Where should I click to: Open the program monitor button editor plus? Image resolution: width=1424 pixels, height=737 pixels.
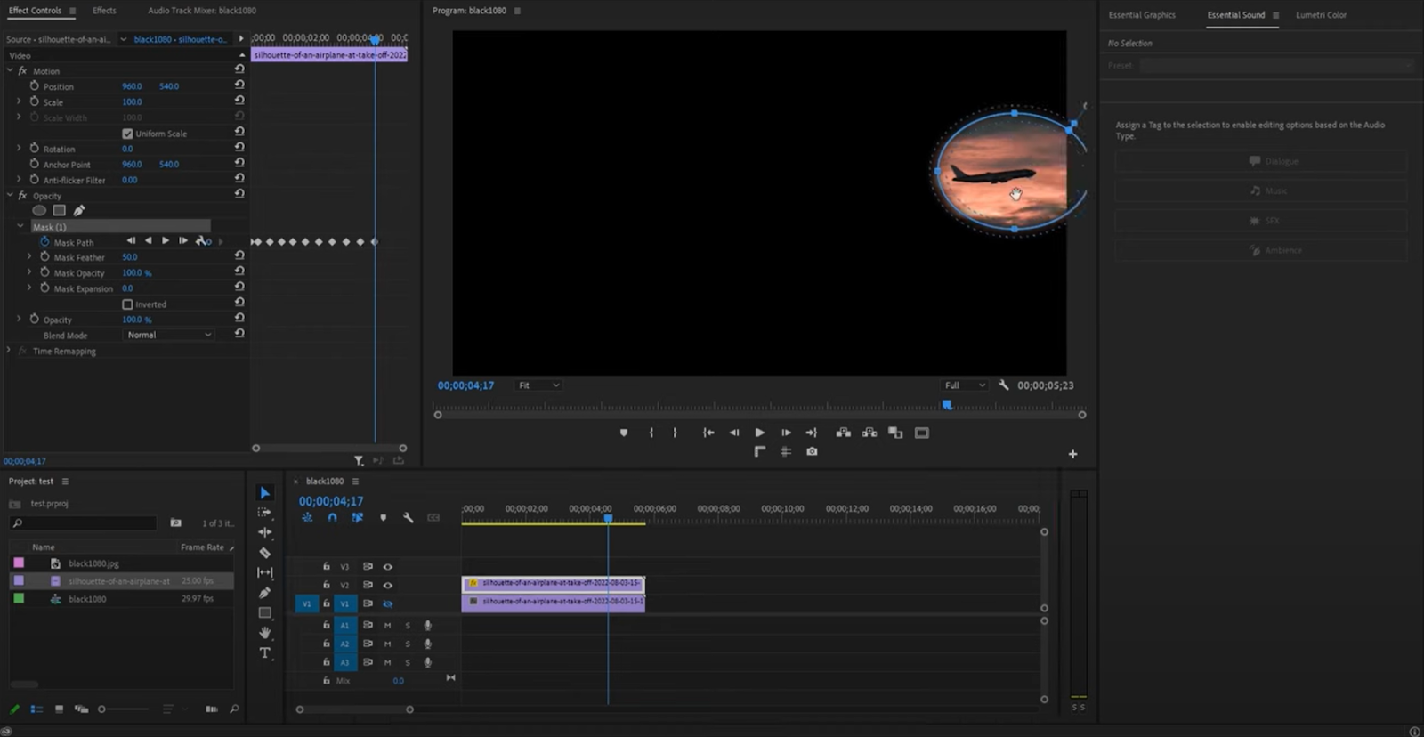(1072, 454)
